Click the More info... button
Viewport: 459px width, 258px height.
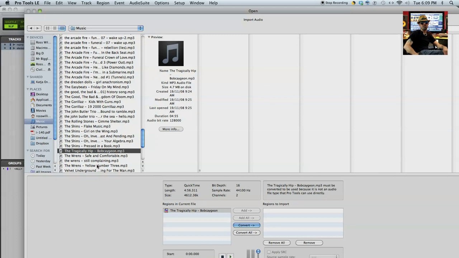coord(171,129)
